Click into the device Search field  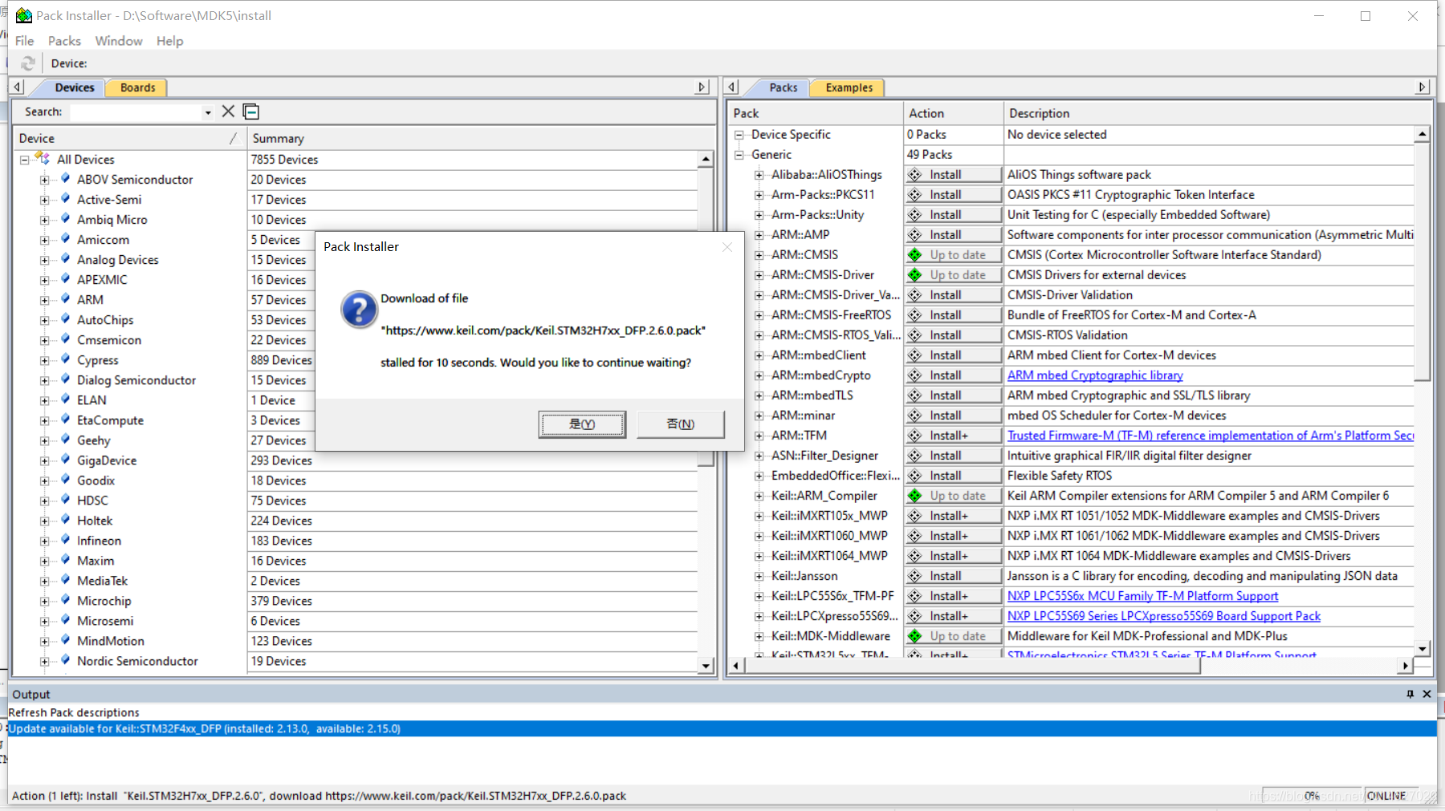click(x=136, y=112)
